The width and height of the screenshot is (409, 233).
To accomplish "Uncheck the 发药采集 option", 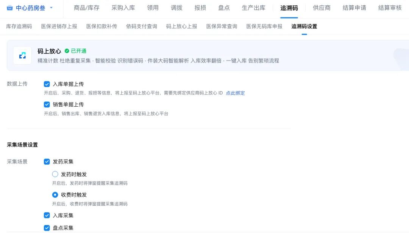I will (x=47, y=161).
